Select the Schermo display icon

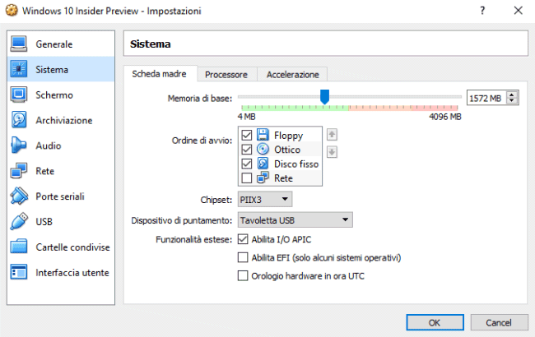[x=19, y=95]
